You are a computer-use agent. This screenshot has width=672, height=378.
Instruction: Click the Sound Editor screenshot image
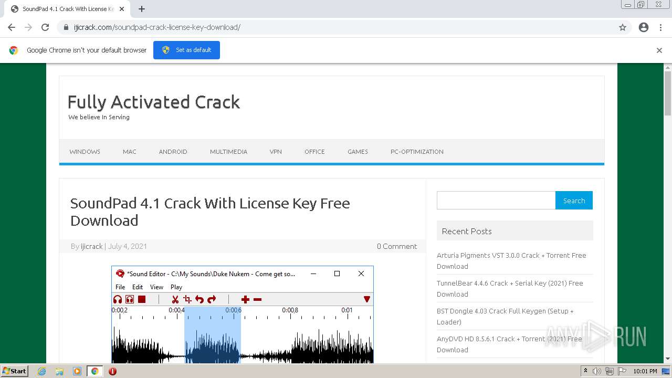[243, 314]
